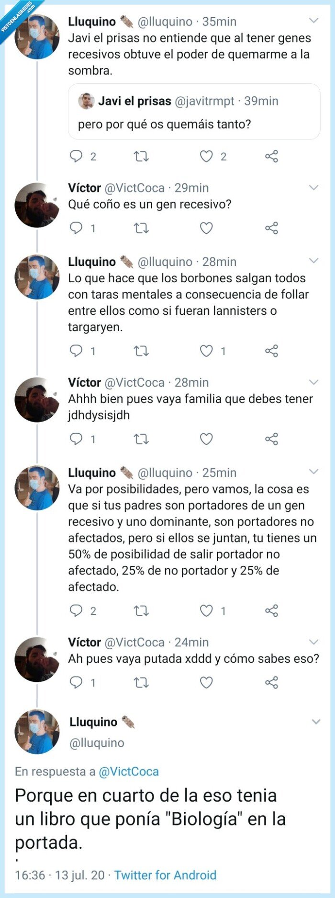
Task: Open the chevron on Víctor's first tweet
Action: coord(314,187)
